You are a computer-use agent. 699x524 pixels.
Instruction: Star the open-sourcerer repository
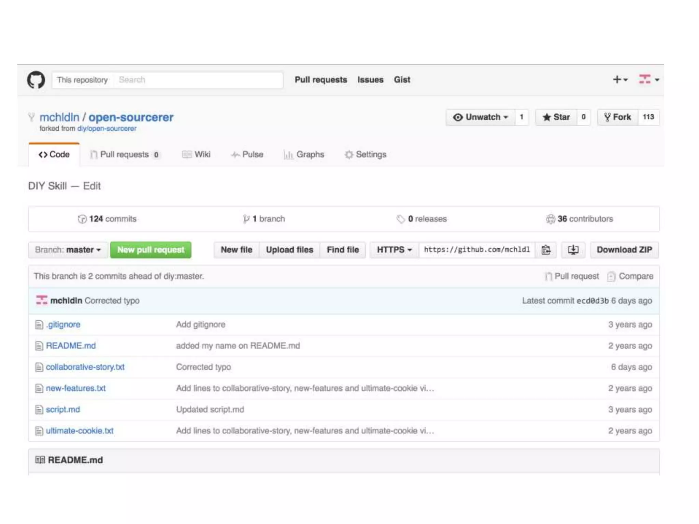(x=556, y=117)
